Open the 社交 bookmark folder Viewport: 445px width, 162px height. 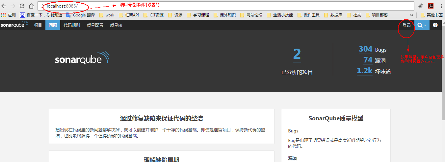[x=354, y=15]
